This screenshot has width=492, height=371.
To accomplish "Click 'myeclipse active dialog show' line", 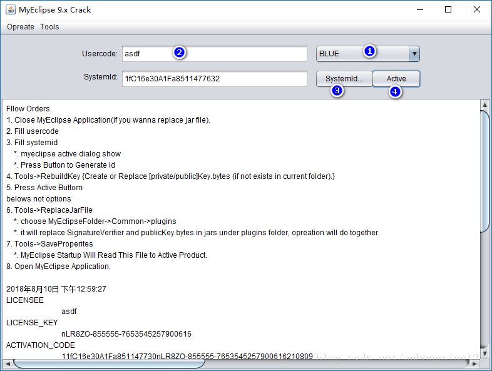I will point(67,154).
